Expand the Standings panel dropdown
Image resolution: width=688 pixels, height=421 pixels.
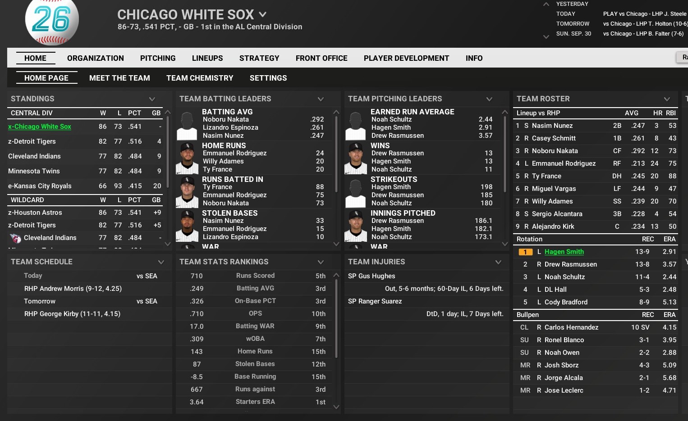coord(152,99)
